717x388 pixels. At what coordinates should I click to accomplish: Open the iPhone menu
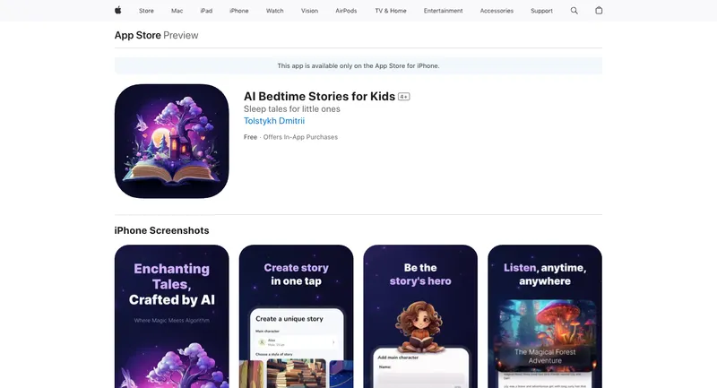(239, 11)
